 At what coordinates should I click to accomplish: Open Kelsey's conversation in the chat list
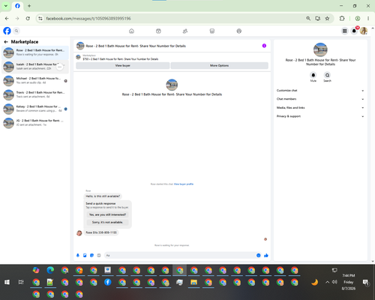coord(35,109)
